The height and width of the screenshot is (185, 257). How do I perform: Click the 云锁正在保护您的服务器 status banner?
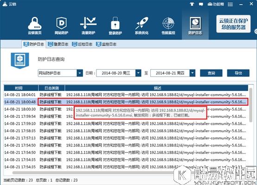coord(233,24)
